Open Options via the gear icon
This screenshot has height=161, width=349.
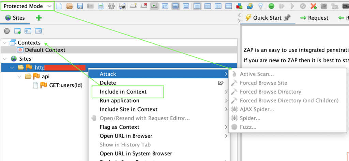(111, 6)
